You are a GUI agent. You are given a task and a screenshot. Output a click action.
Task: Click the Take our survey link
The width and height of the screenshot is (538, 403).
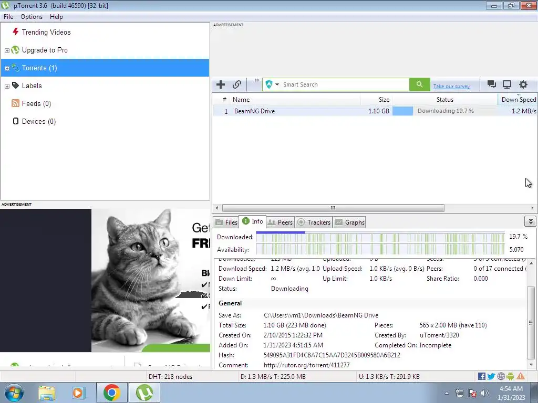click(x=451, y=87)
